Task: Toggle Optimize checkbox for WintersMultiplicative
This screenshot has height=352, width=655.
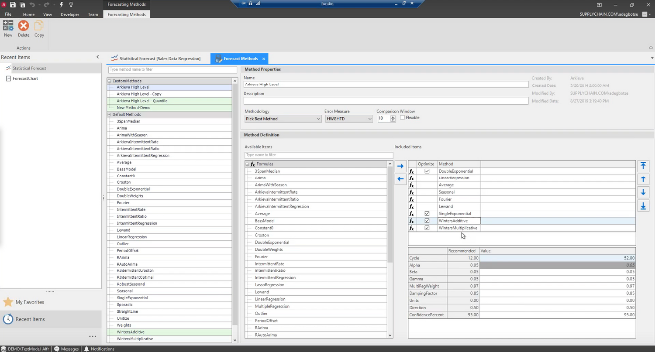Action: (427, 228)
